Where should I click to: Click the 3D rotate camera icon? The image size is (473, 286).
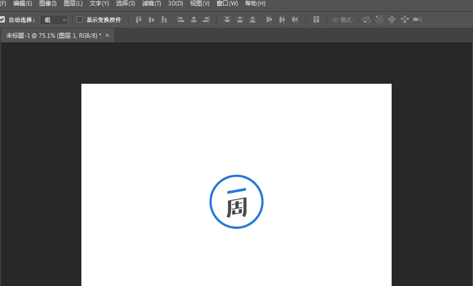pyautogui.click(x=367, y=20)
